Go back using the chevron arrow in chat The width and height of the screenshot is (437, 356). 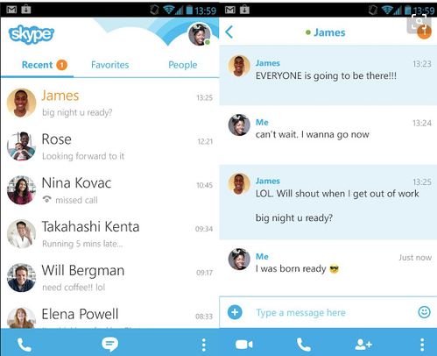pos(229,32)
